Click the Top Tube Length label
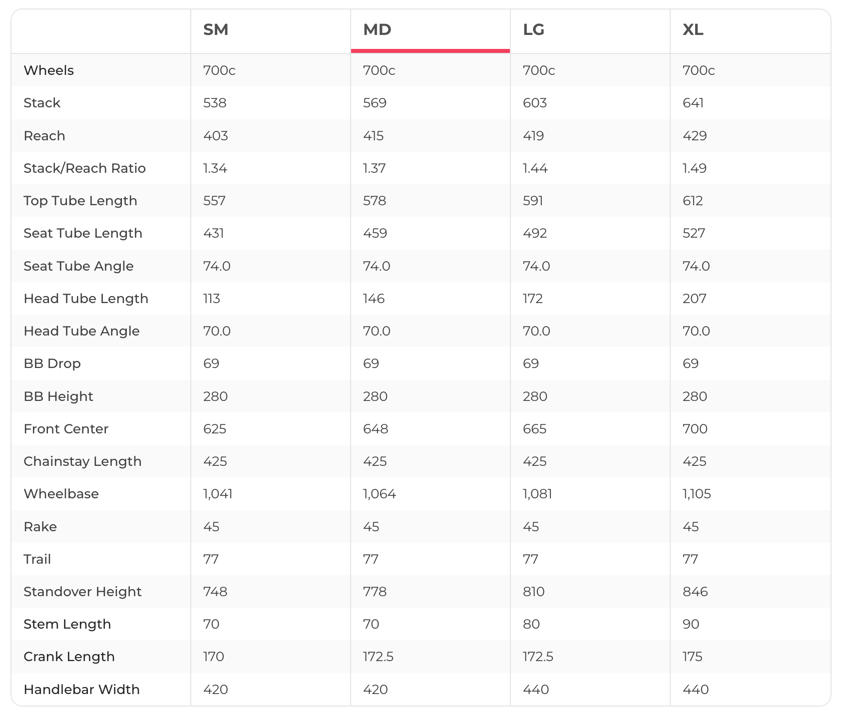Screen dimensions: 845x720 [x=80, y=201]
